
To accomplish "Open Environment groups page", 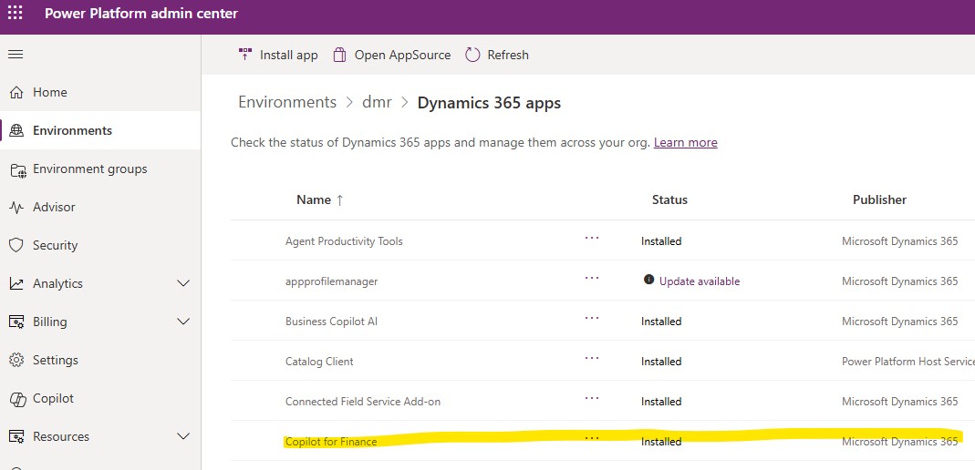I will pyautogui.click(x=90, y=169).
